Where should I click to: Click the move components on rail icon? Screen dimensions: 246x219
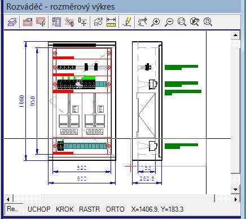82,22
